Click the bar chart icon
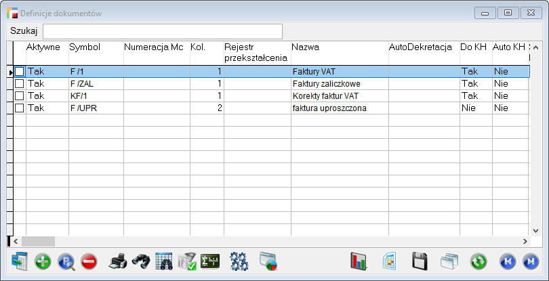The height and width of the screenshot is (281, 549). [x=358, y=261]
